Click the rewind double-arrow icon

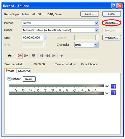pos(47,56)
